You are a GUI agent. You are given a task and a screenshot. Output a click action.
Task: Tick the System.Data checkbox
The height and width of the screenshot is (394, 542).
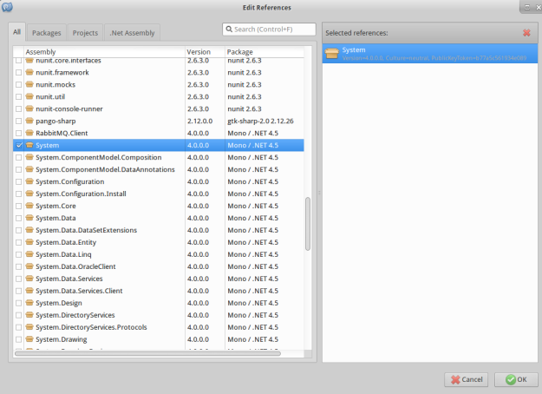coord(19,218)
